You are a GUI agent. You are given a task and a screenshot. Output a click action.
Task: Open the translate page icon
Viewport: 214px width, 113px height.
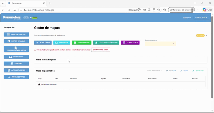[x=144, y=10]
